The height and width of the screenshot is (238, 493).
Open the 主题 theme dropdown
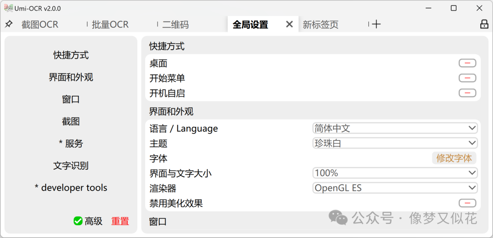click(x=395, y=143)
